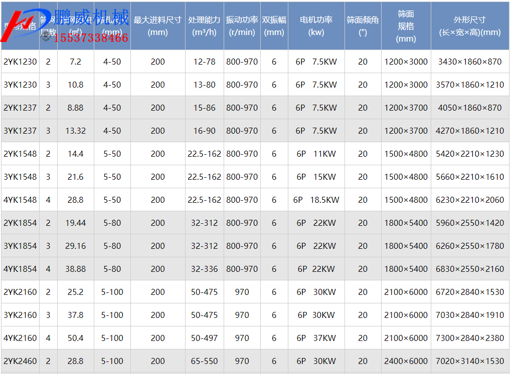Select the 2YK1230 model cell
Image resolution: width=510 pixels, height=374 pixels.
[x=20, y=62]
